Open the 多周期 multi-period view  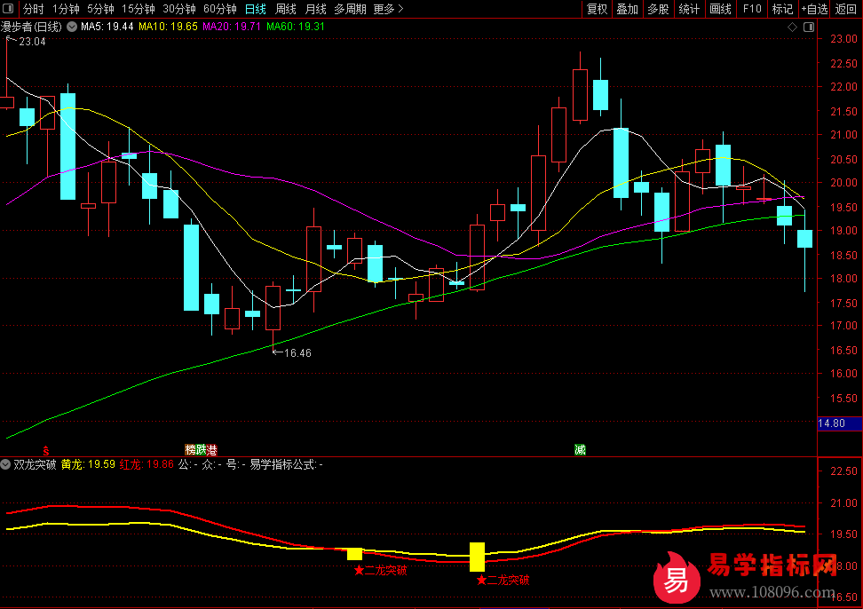click(350, 9)
